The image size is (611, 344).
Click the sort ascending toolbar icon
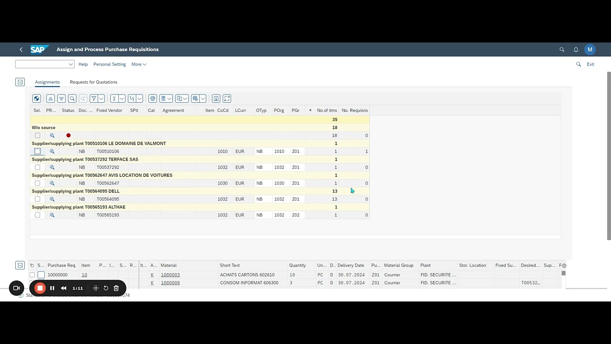50,98
